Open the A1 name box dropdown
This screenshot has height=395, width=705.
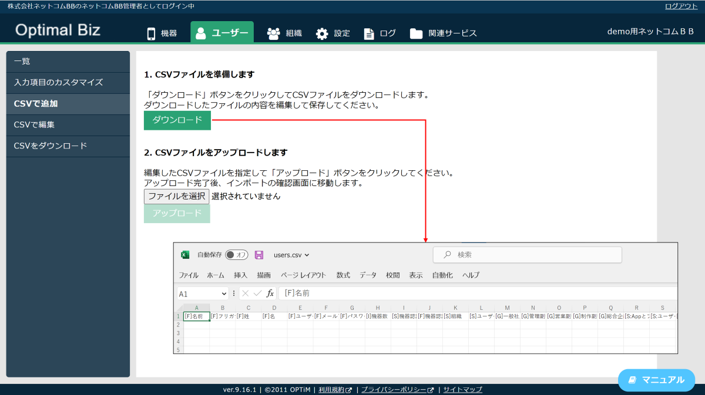click(224, 293)
